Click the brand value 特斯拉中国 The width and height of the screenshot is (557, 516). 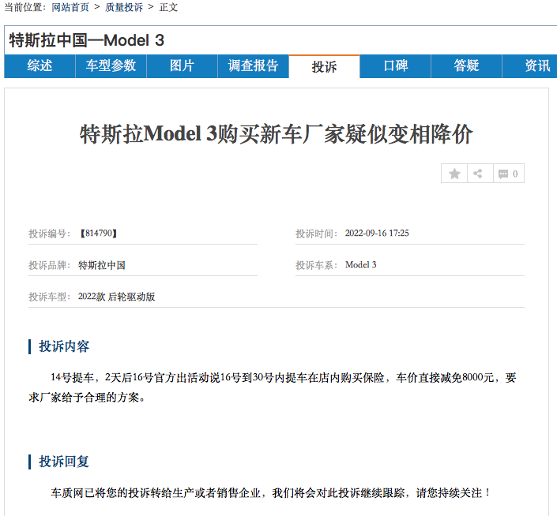pyautogui.click(x=102, y=265)
